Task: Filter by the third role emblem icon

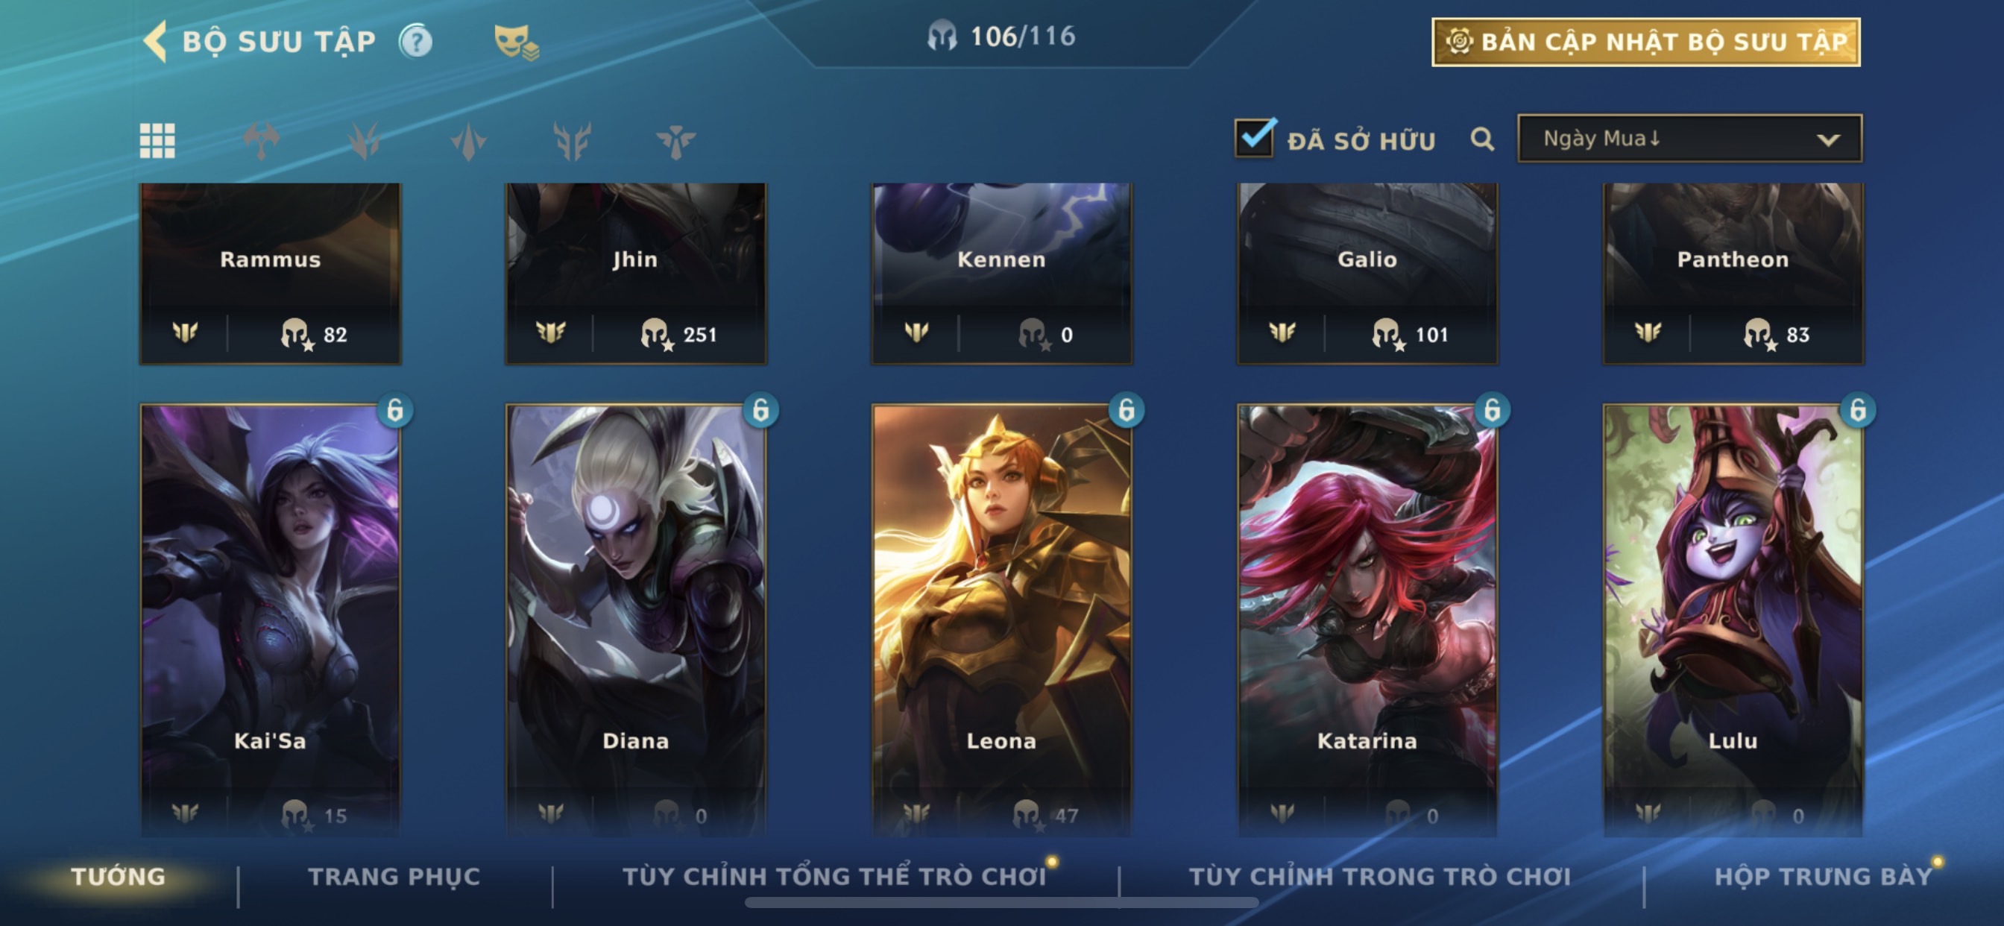Action: (468, 141)
